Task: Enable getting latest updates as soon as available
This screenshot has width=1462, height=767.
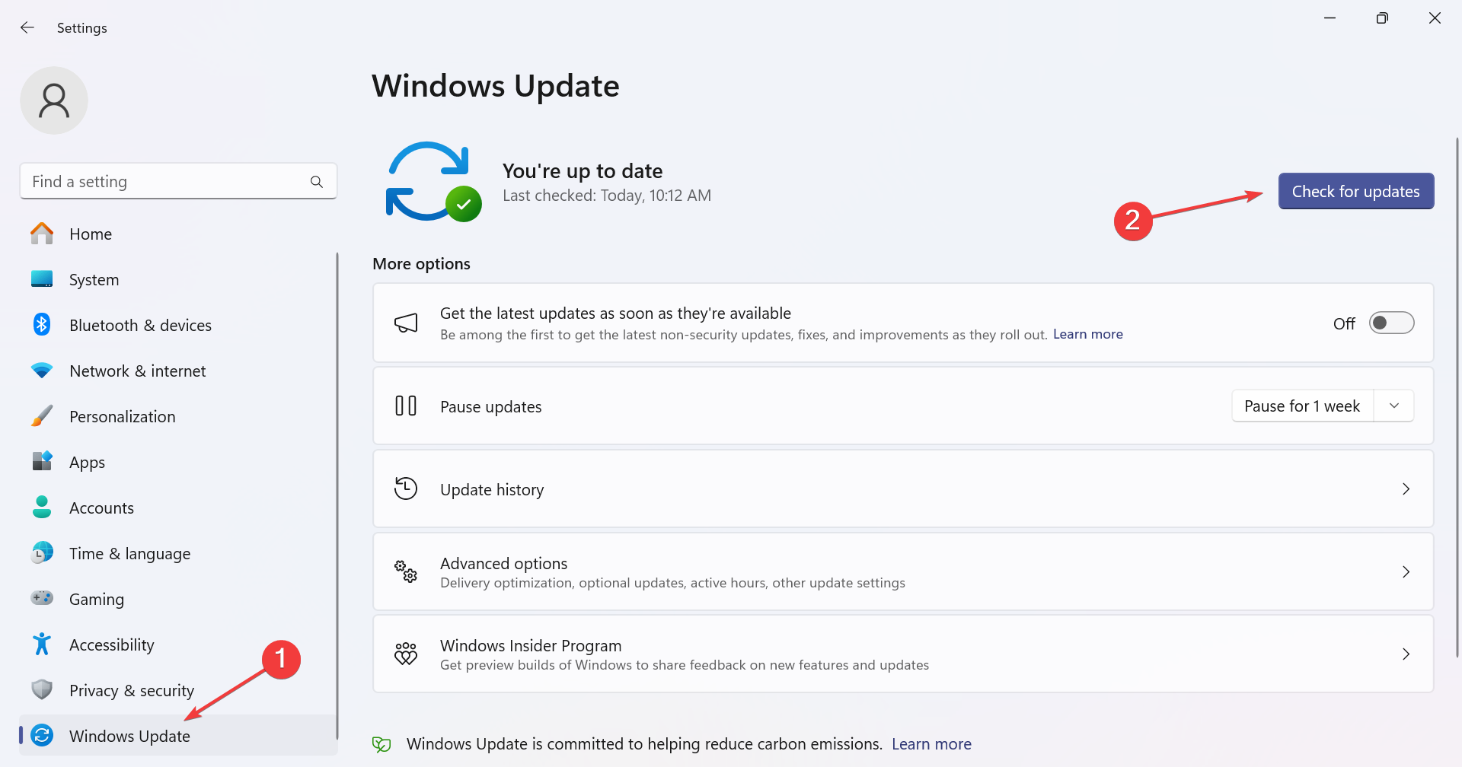Action: pos(1391,323)
